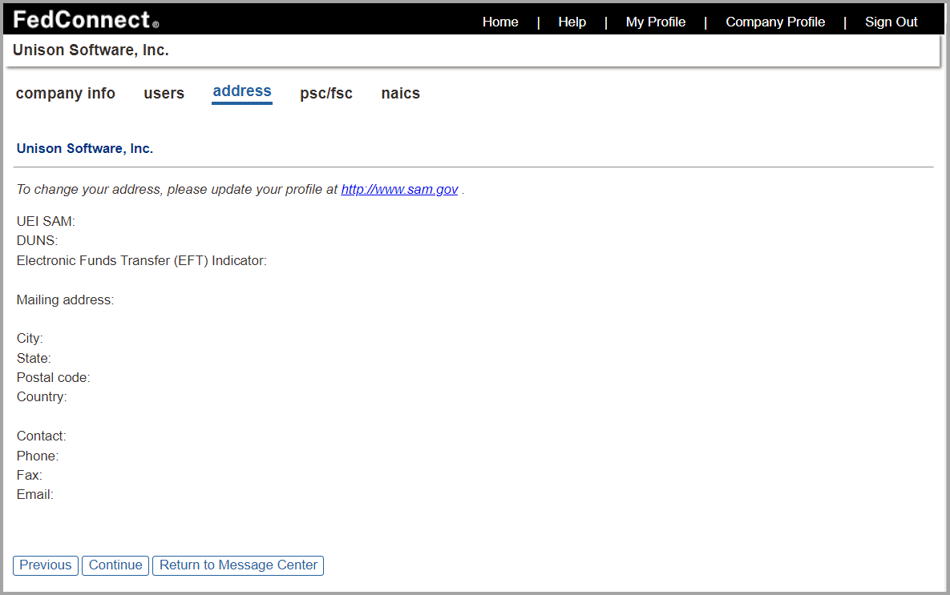
Task: Click the Unison Software, Inc. heading
Action: [84, 148]
